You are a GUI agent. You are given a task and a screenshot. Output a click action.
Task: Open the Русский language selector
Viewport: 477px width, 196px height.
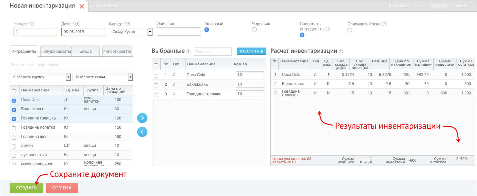point(439,6)
